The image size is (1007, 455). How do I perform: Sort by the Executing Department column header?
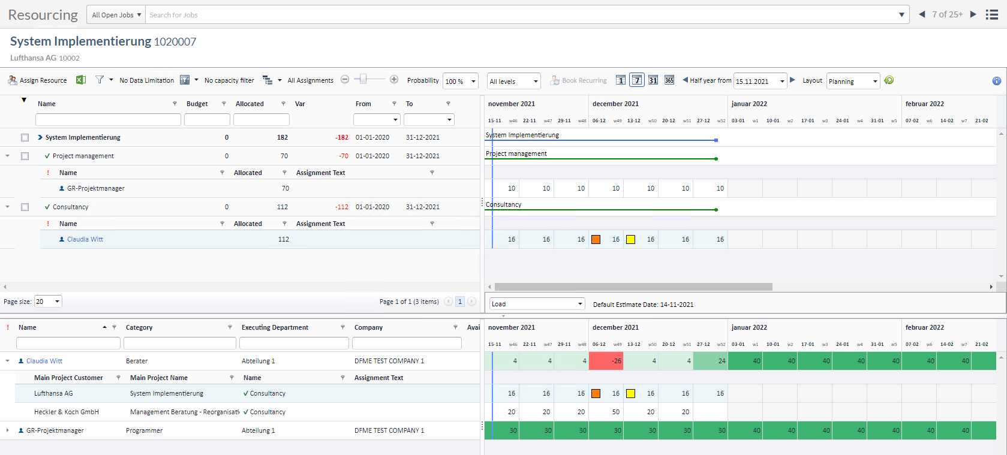tap(275, 327)
